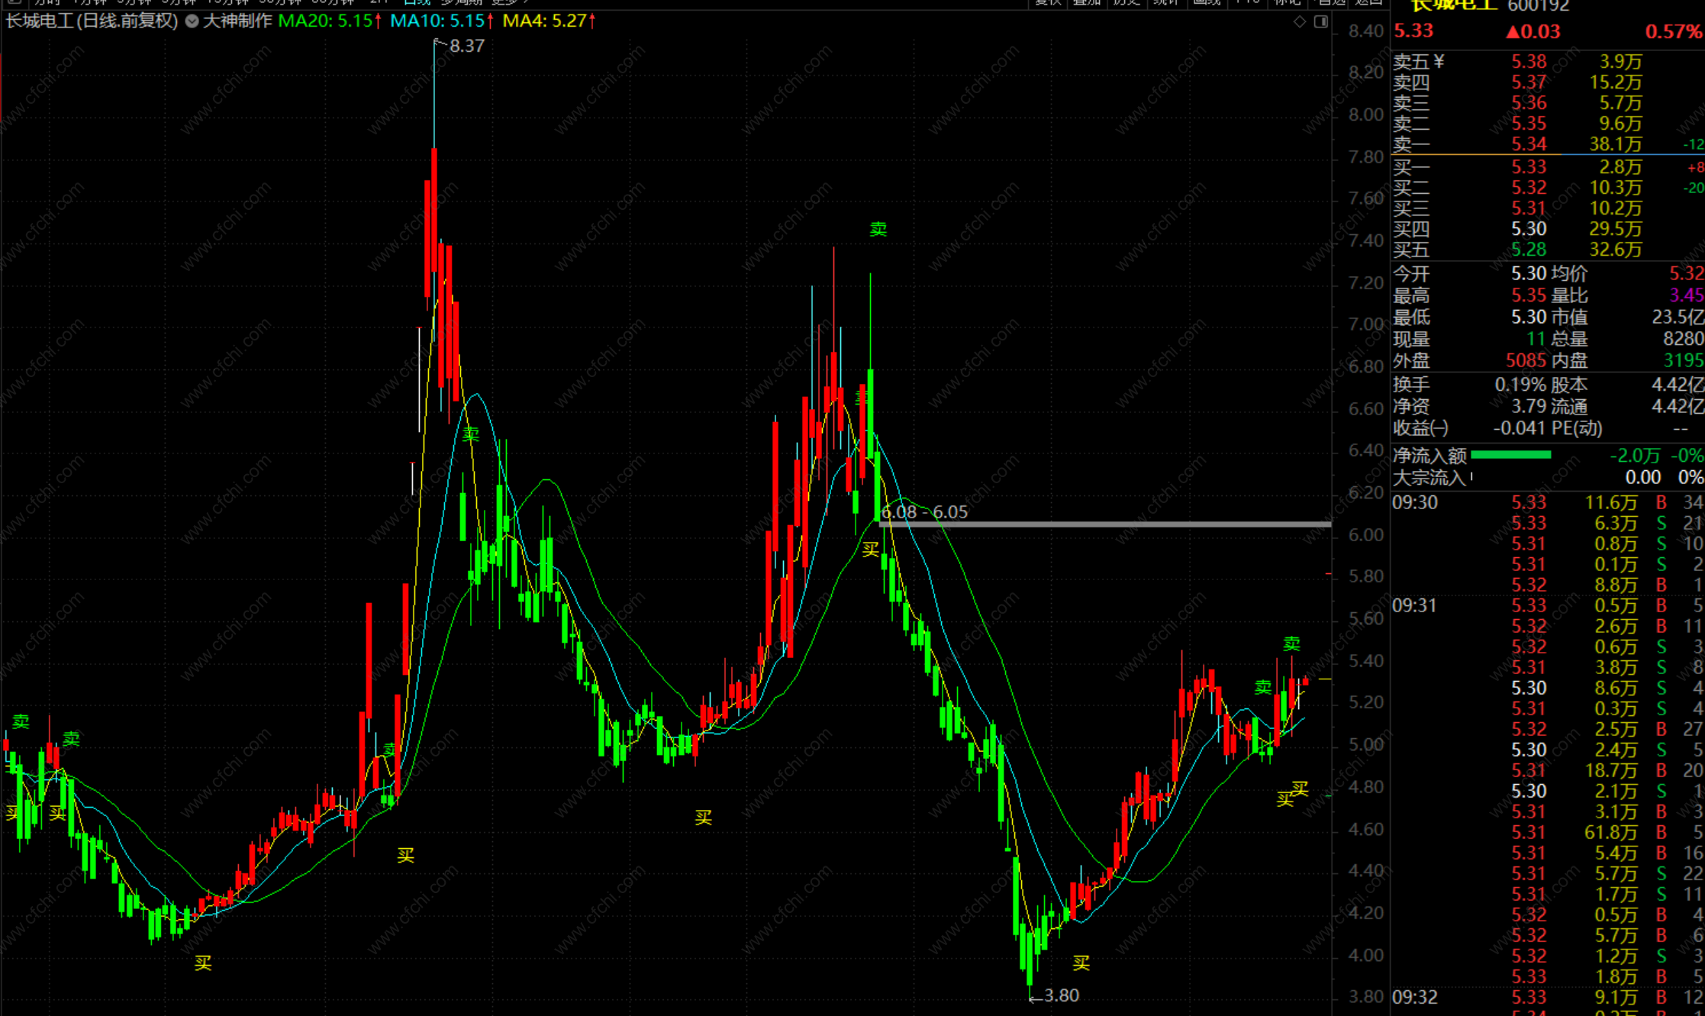This screenshot has height=1016, width=1705.
Task: Click the 买一 5.33 bid price
Action: (x=1529, y=167)
